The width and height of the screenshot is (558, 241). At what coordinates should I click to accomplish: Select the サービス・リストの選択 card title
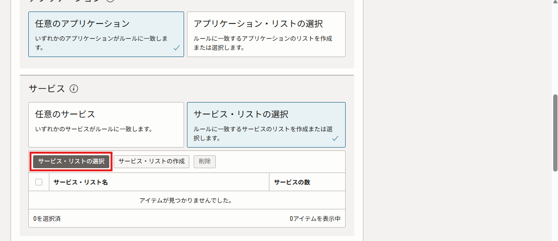241,115
